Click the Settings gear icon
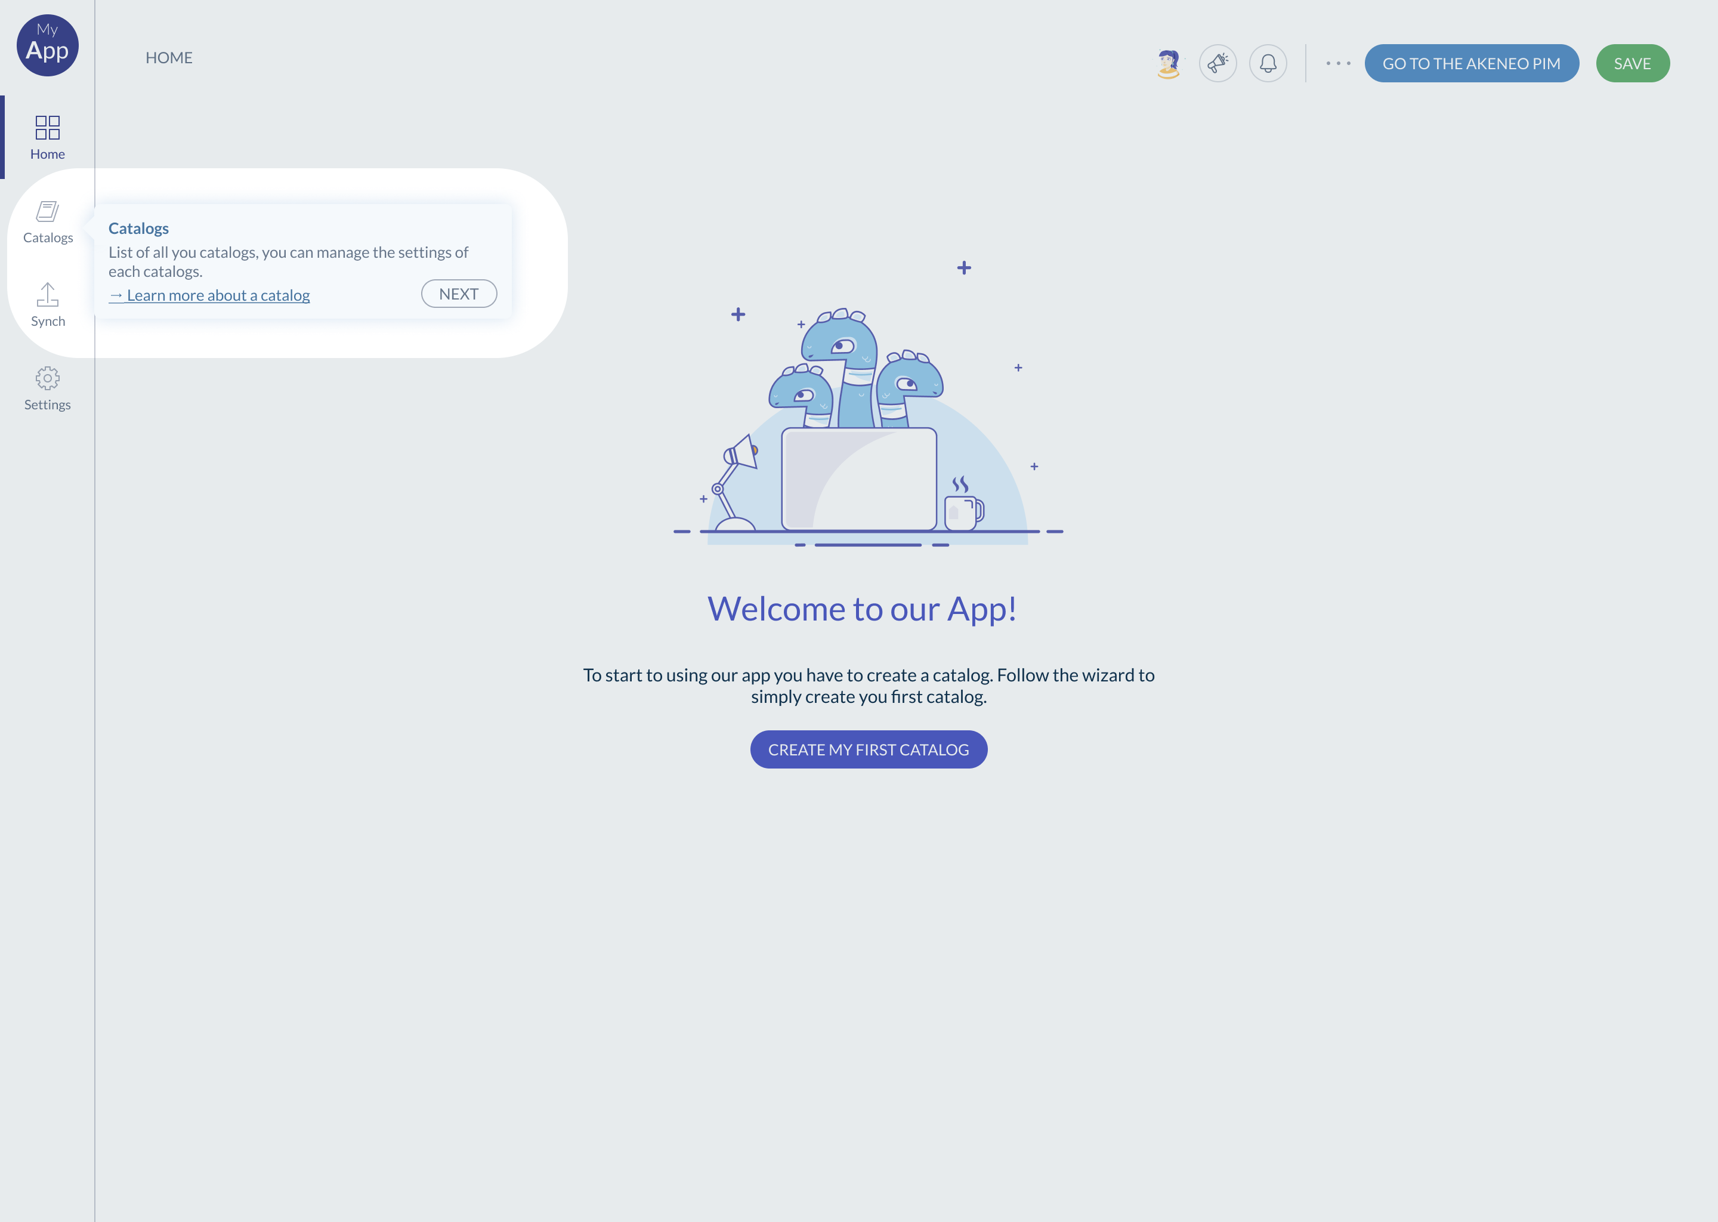Screen dimensions: 1718x1222 coord(48,378)
